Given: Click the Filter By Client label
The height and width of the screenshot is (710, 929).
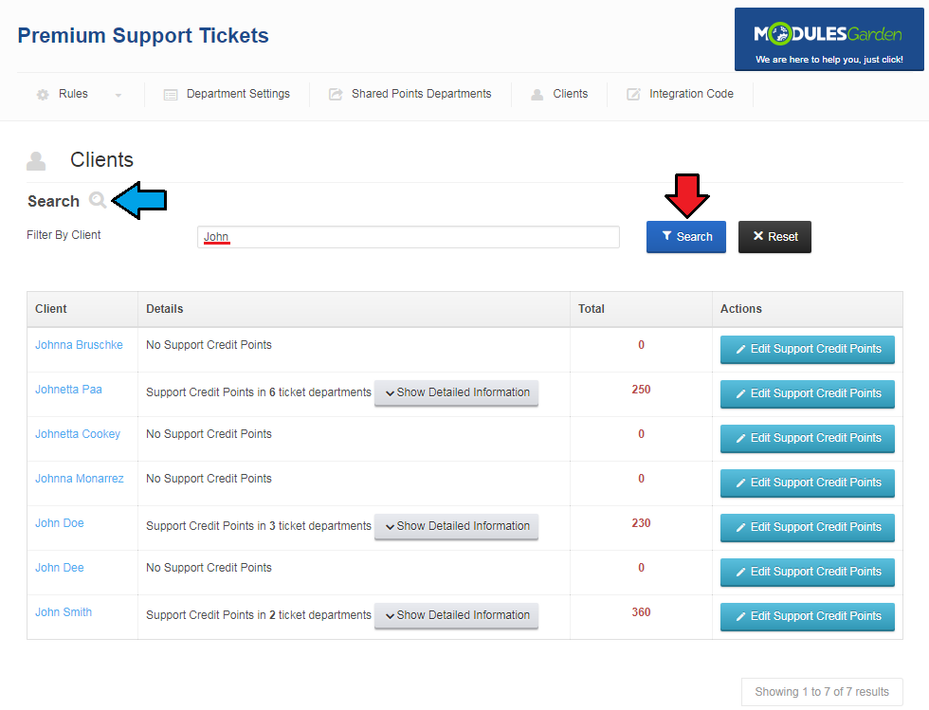Looking at the screenshot, I should [64, 235].
